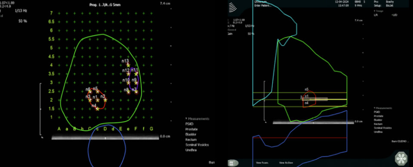
Task: Select needle marker n6 star
Action: [90, 91]
